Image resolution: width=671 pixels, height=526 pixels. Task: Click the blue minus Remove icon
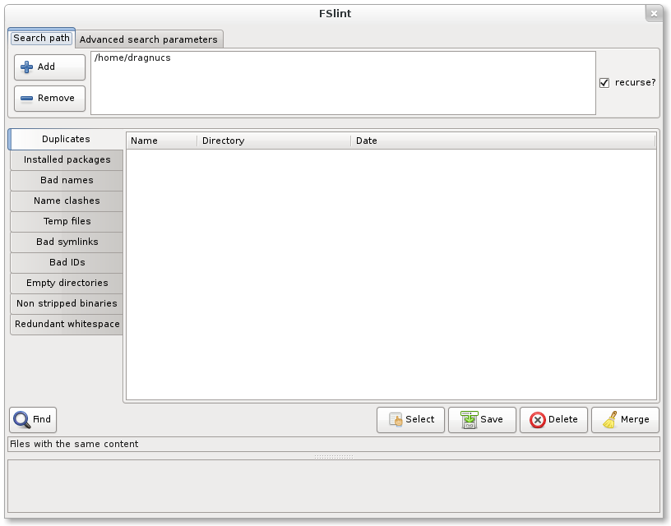coord(26,99)
